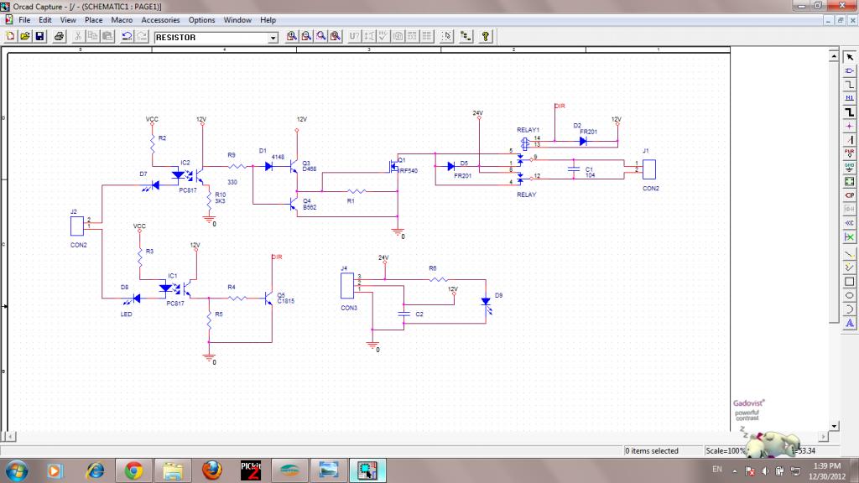859x483 pixels.
Task: Toggle the Snap to Grid button
Action: 447,37
